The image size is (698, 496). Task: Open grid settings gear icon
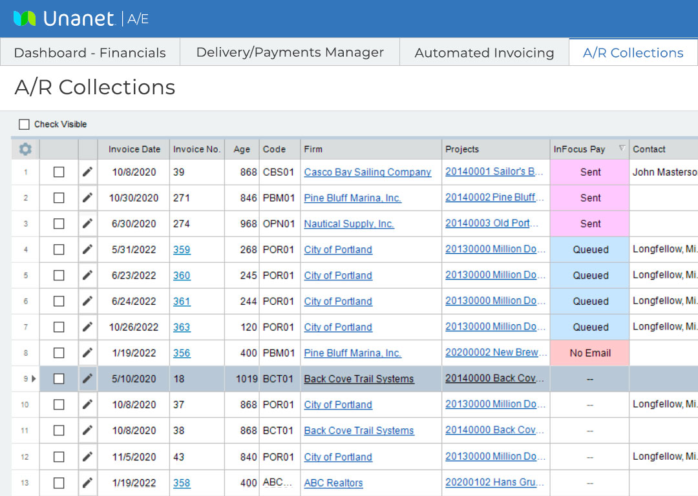click(x=25, y=149)
